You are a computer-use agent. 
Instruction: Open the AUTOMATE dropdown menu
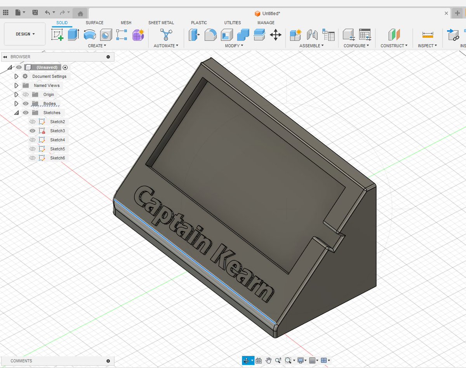(166, 46)
